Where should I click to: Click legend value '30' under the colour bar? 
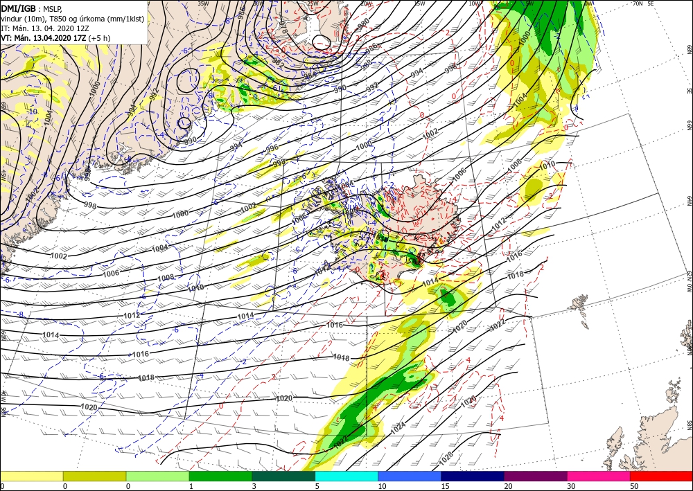tap(571, 486)
